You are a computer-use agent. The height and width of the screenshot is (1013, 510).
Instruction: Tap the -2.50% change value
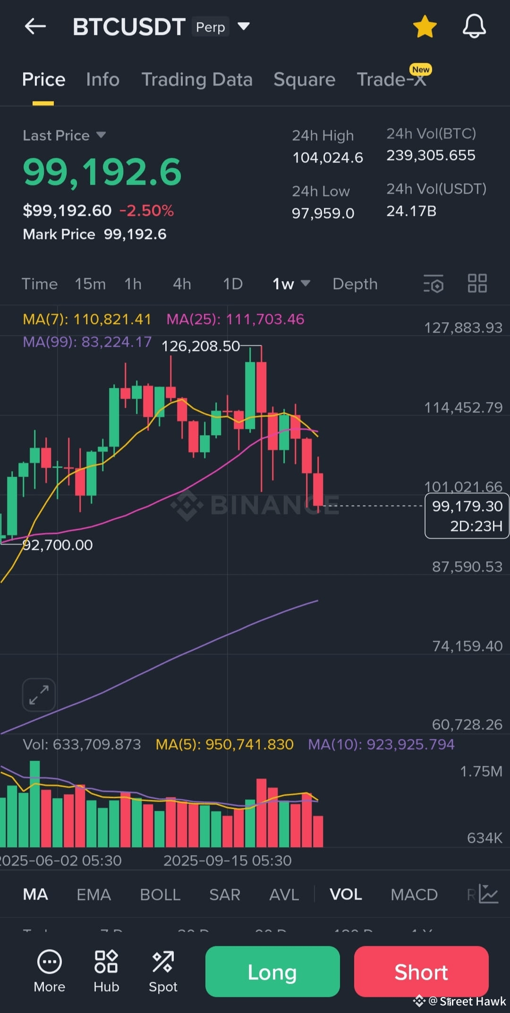click(146, 211)
